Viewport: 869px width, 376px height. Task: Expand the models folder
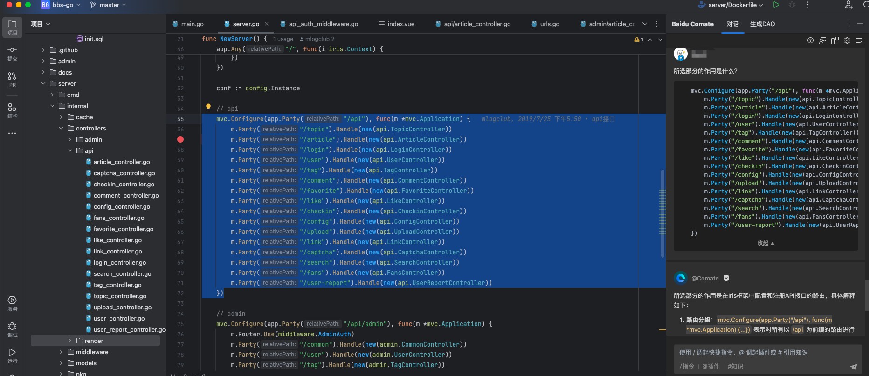(61, 363)
